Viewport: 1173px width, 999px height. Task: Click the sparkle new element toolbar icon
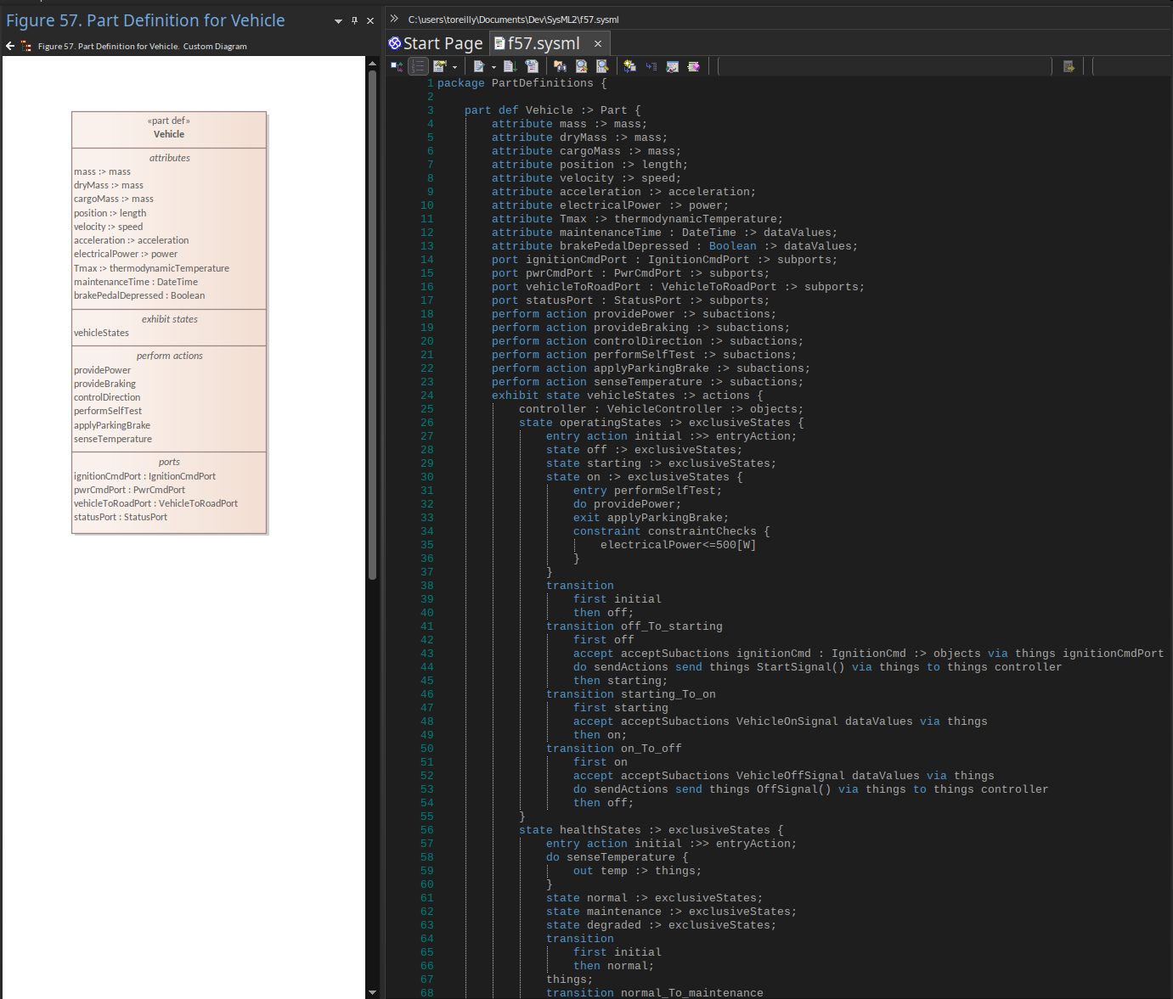coord(629,66)
